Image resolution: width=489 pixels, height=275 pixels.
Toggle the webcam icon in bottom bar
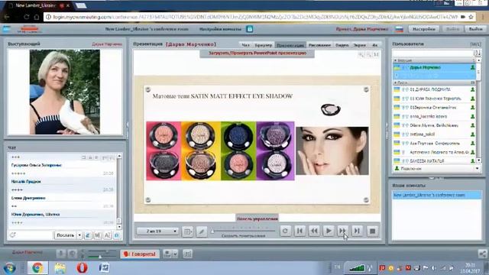click(x=73, y=254)
